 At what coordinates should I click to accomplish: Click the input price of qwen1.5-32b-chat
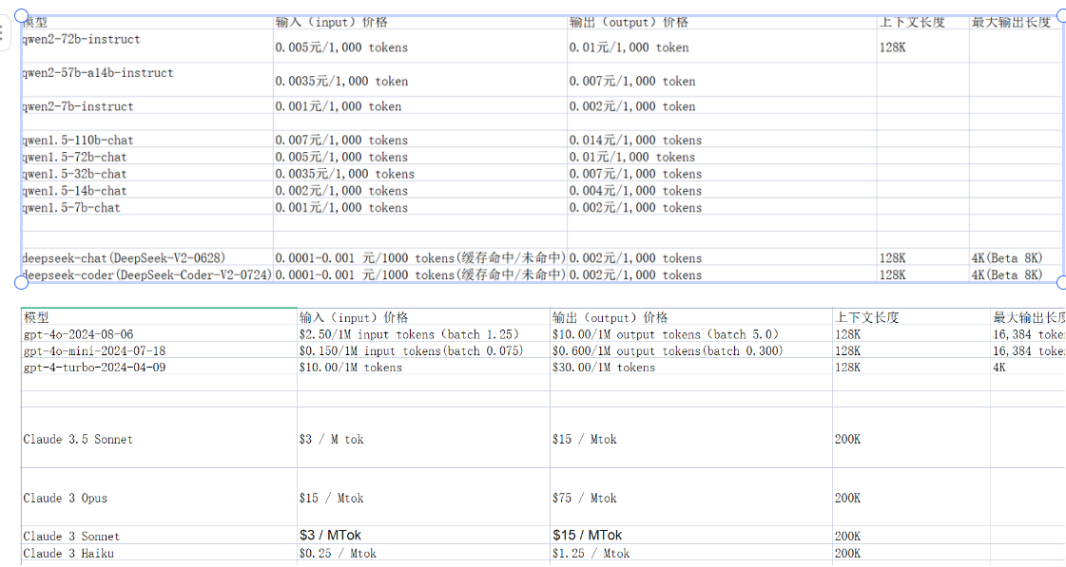pos(345,174)
